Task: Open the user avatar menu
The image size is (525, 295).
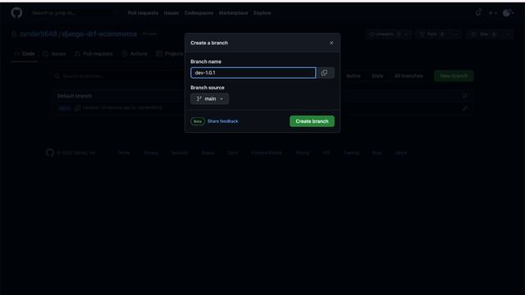Action: 508,13
